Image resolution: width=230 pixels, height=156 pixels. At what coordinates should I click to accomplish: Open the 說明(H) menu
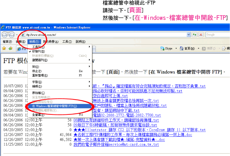[x=81, y=42]
